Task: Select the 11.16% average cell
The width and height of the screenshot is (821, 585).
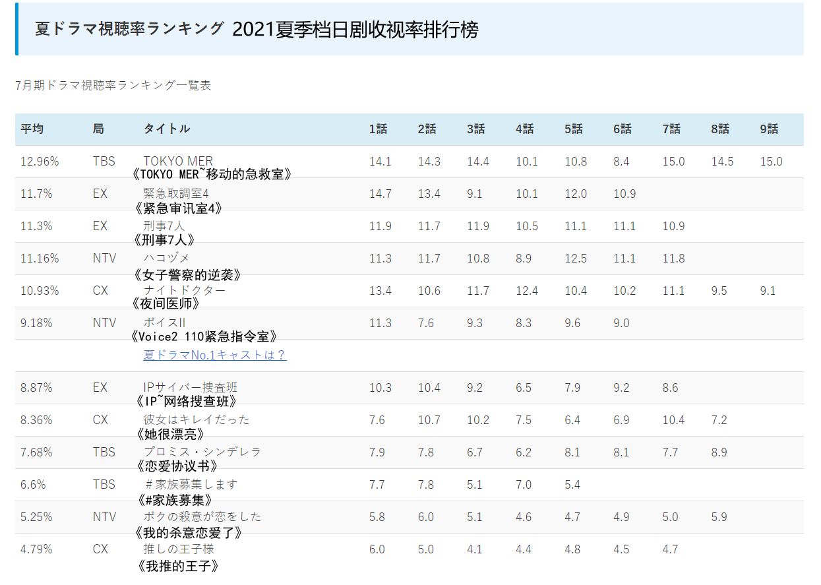Action: pyautogui.click(x=40, y=259)
